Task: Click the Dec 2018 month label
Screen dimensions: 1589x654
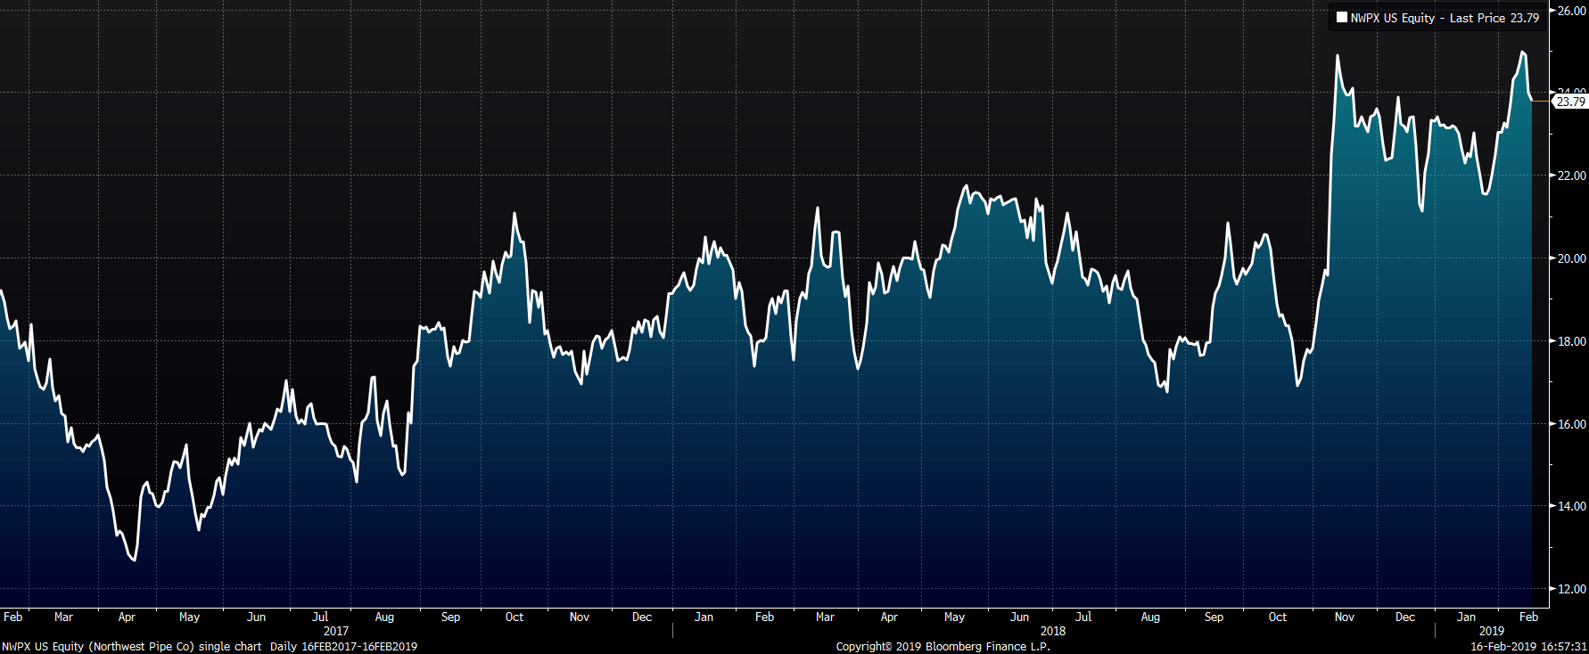Action: [x=1405, y=617]
